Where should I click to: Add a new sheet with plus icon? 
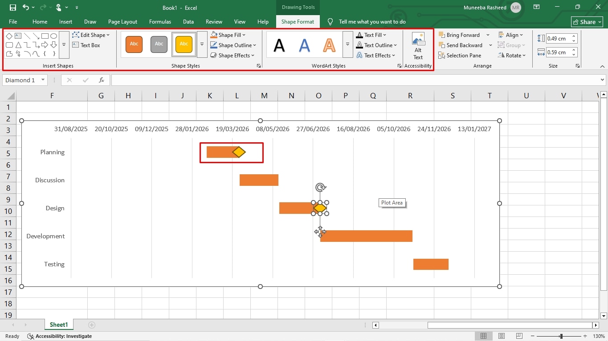(x=92, y=325)
